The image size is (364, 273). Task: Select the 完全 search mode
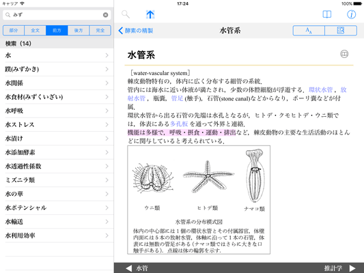[100, 31]
